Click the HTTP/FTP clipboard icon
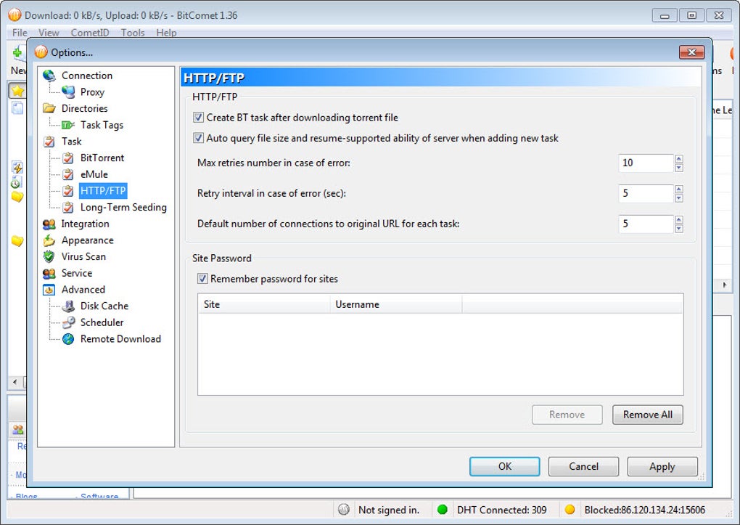The image size is (740, 525). pos(68,191)
